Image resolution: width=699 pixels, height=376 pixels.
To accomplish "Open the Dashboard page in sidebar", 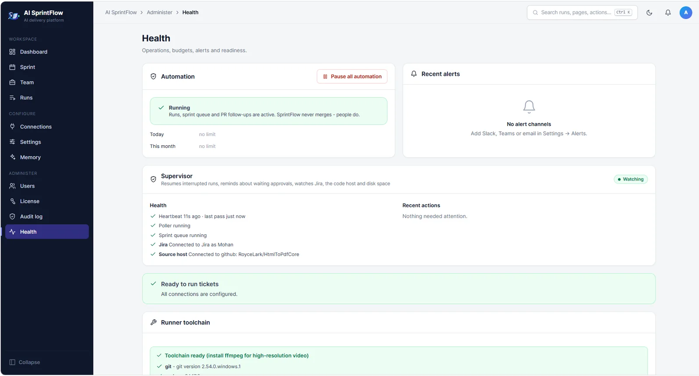I will point(47,52).
